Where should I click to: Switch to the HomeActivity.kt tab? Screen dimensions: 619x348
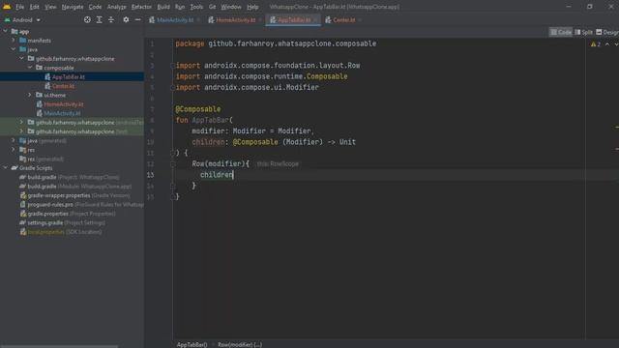point(235,19)
